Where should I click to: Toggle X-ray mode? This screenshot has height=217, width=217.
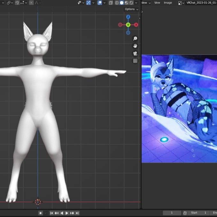(x=111, y=3)
